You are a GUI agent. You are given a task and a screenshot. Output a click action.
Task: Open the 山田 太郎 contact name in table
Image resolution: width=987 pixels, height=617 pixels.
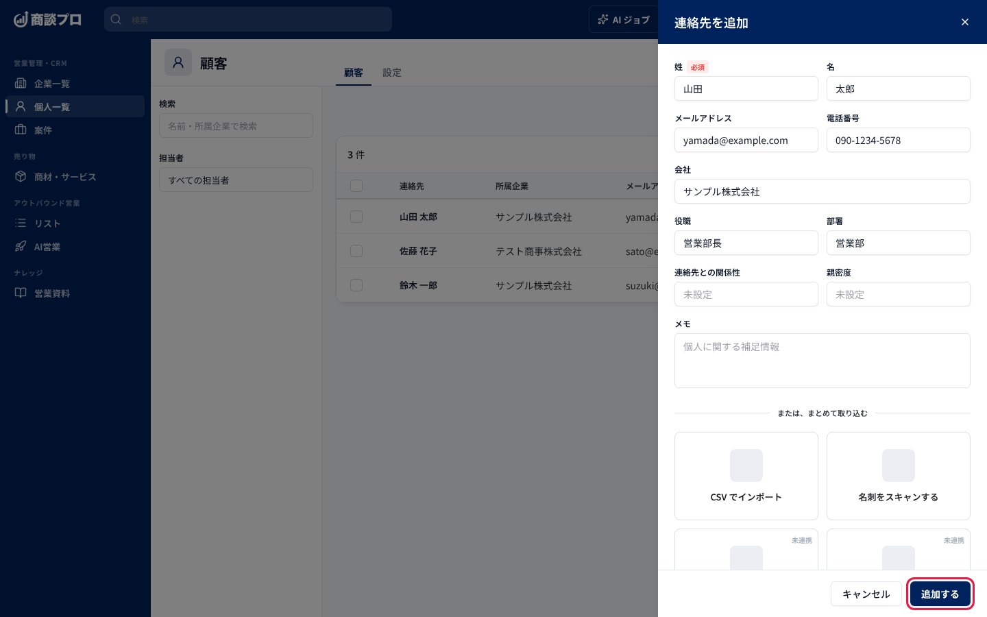tap(418, 217)
